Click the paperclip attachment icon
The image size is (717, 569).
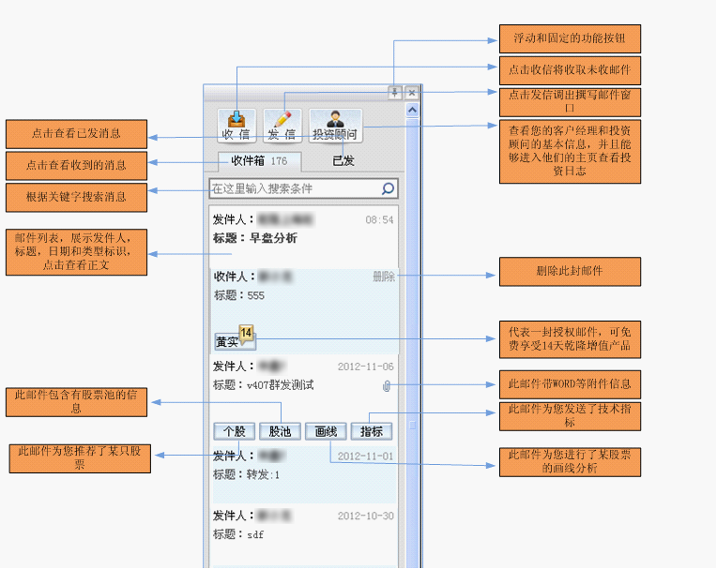[387, 386]
